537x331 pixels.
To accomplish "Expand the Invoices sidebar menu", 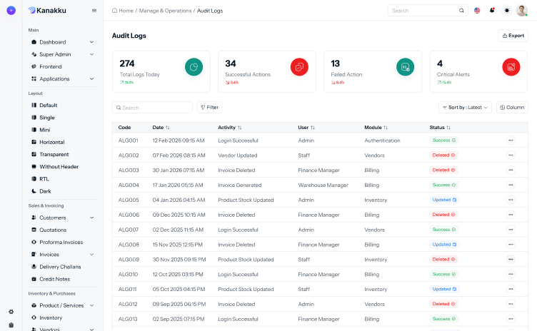I will pyautogui.click(x=62, y=254).
